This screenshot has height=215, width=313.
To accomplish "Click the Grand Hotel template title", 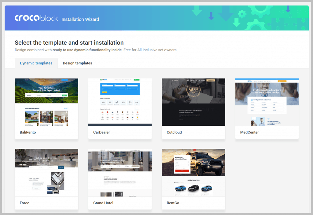I will (x=103, y=203).
